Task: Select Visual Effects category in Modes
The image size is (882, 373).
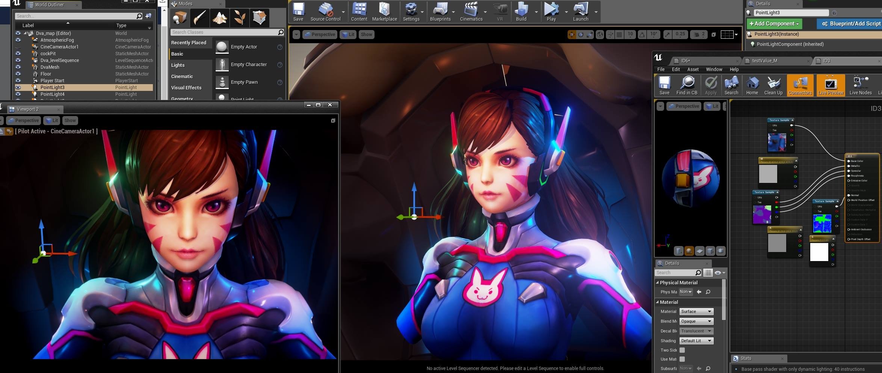Action: click(186, 88)
